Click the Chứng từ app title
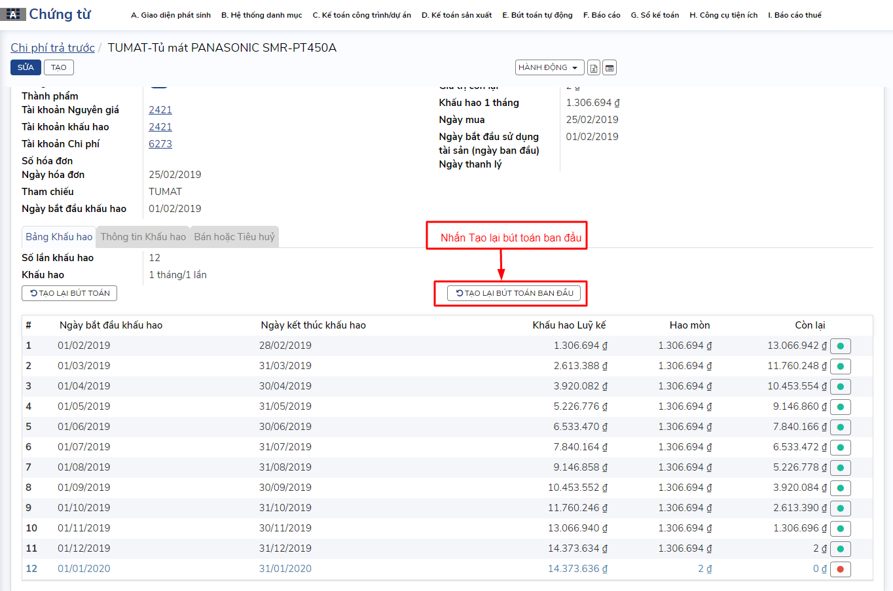Image resolution: width=893 pixels, height=591 pixels. pos(60,14)
